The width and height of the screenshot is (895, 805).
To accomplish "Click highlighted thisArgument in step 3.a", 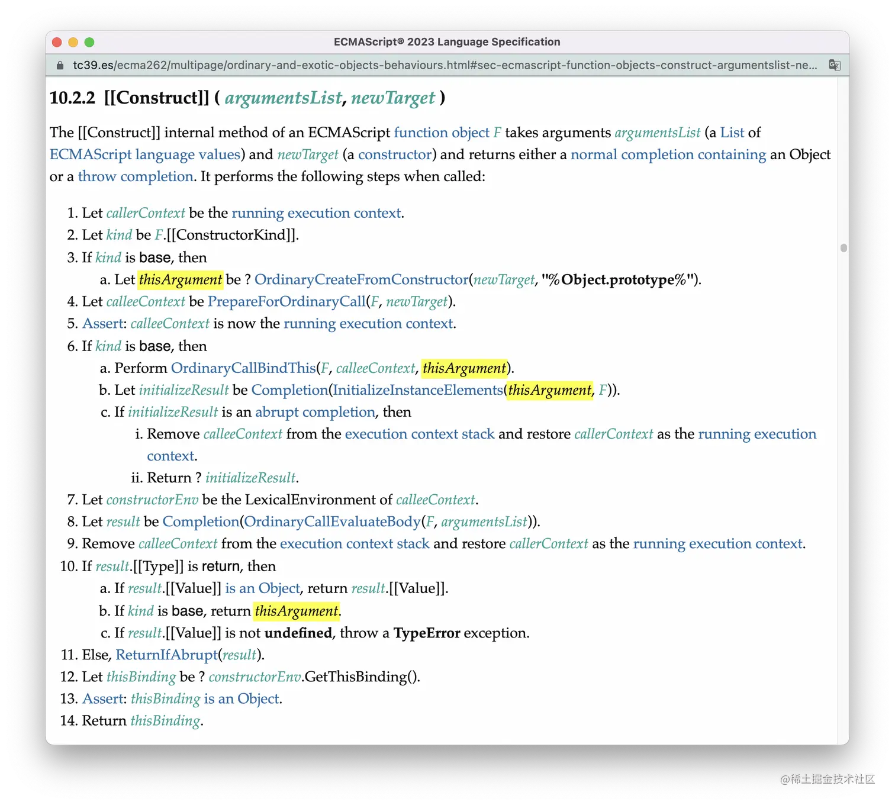I will (x=181, y=279).
